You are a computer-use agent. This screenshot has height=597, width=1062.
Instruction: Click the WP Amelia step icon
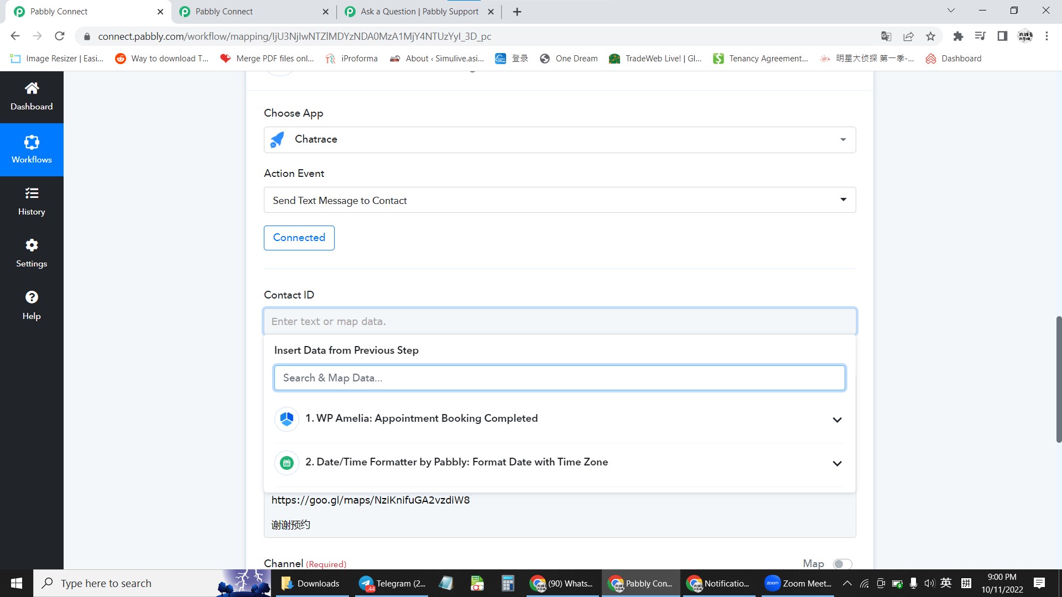[287, 419]
